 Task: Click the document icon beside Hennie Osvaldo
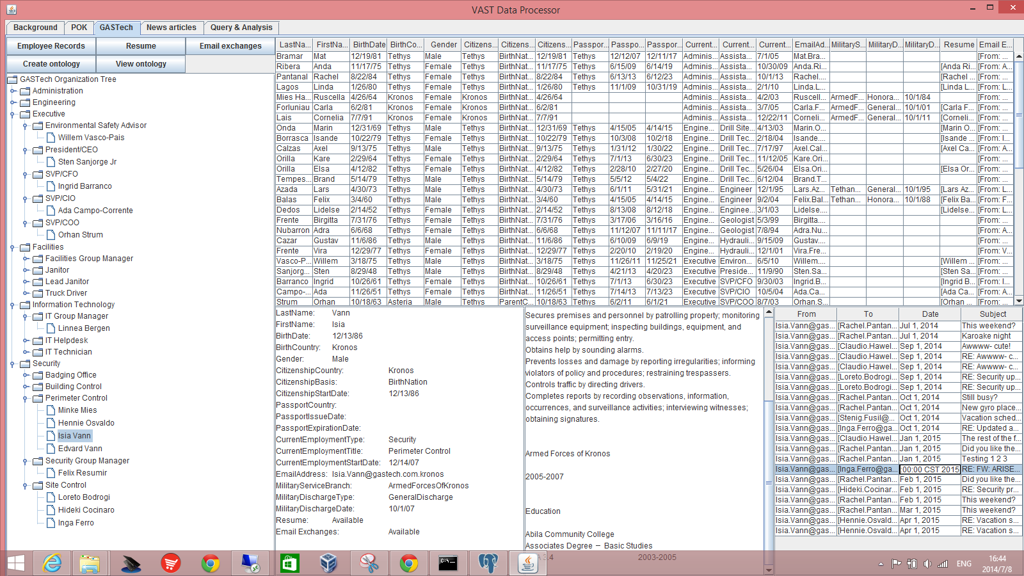51,423
